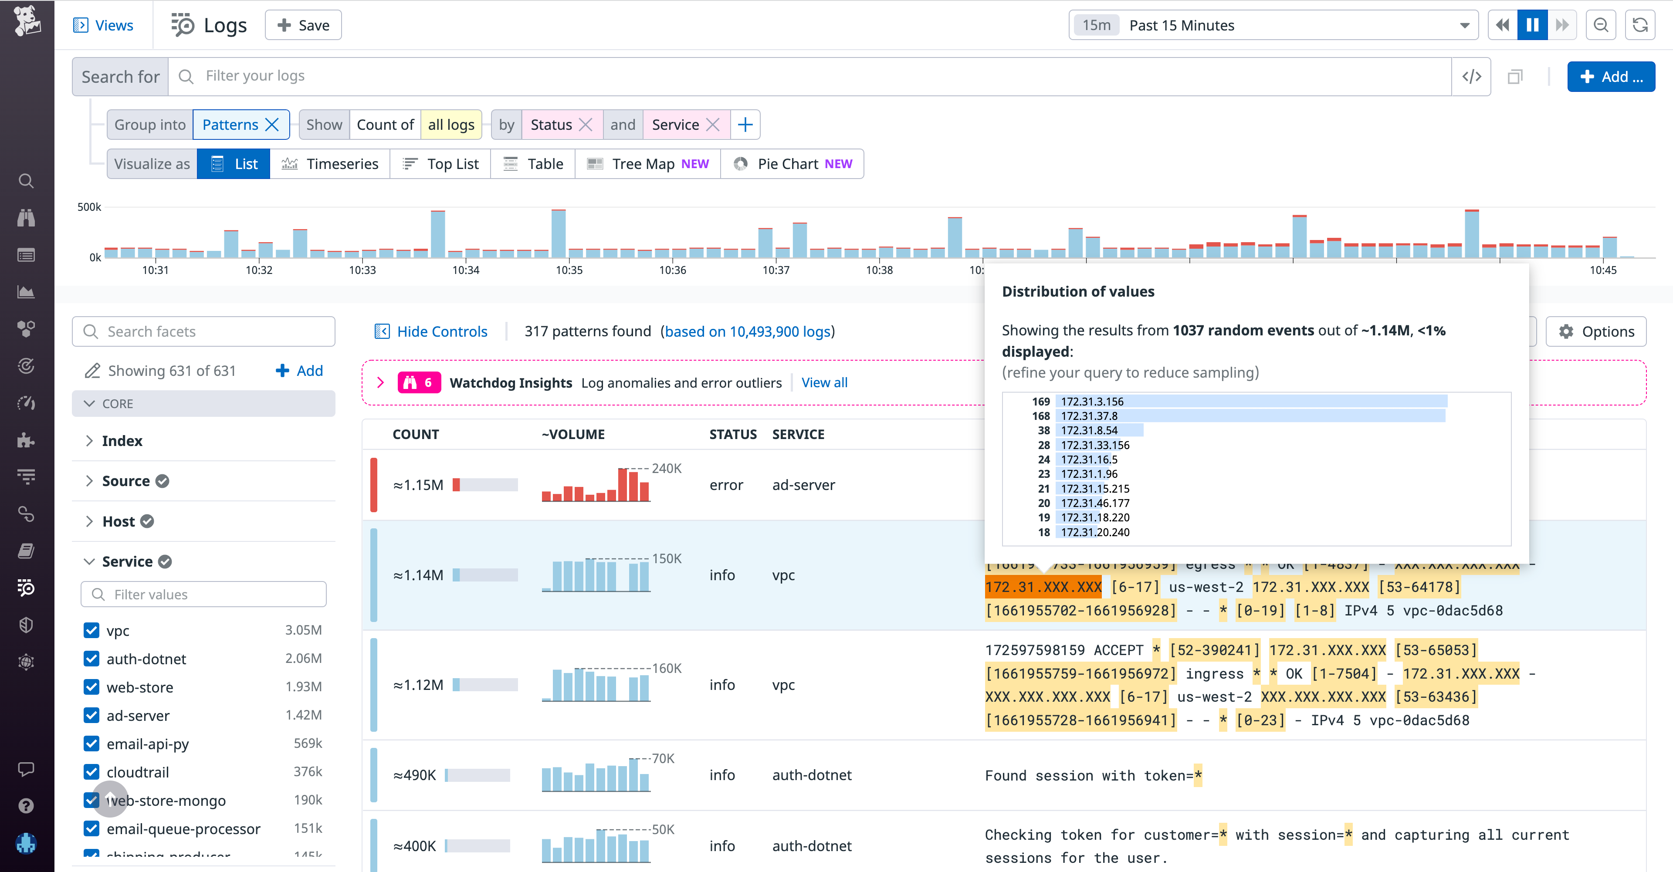The image size is (1673, 872).
Task: Remove the Patterns grouping with X
Action: click(x=273, y=125)
